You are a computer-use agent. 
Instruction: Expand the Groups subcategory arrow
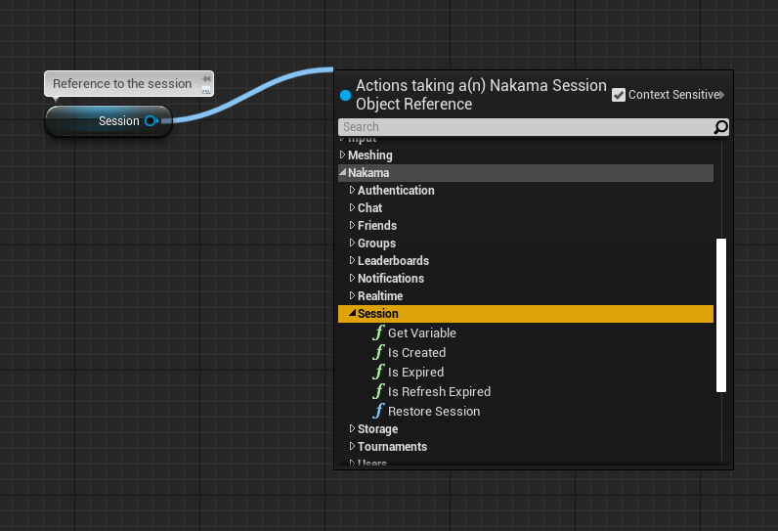(352, 243)
